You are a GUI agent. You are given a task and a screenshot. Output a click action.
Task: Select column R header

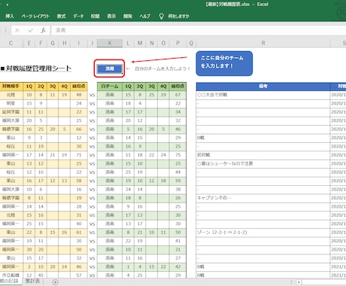pyautogui.click(x=263, y=43)
